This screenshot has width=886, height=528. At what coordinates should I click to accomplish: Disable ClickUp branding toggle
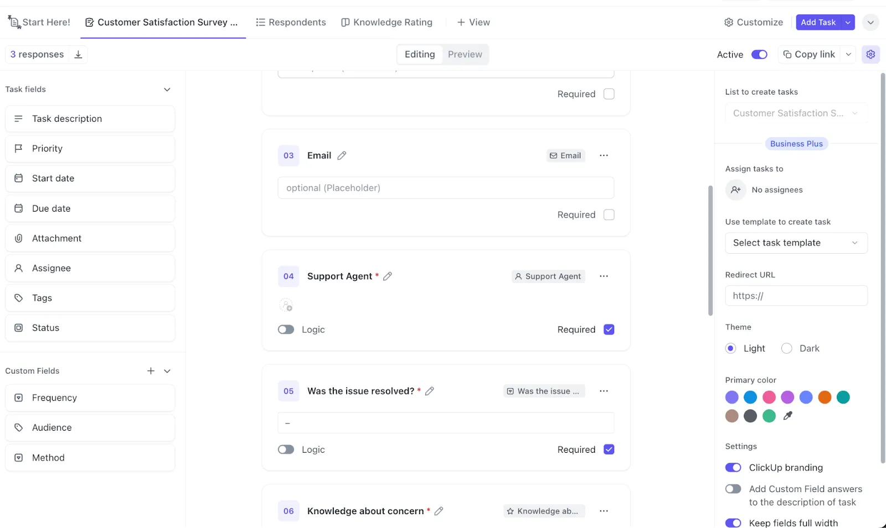point(733,468)
